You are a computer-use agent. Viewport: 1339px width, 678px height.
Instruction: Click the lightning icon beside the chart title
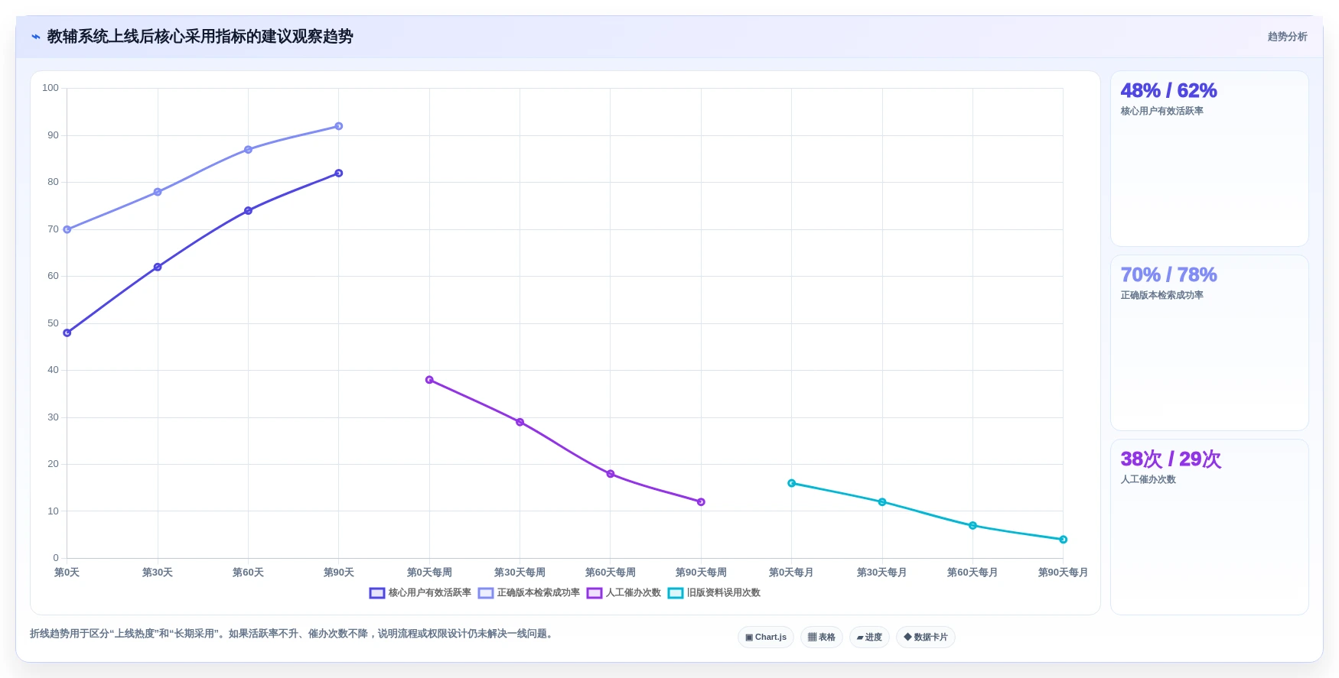(x=35, y=37)
